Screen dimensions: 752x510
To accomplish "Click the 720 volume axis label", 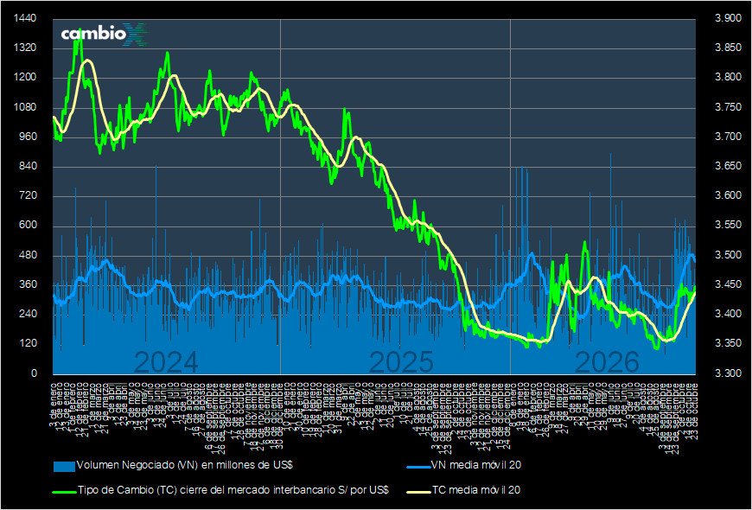I will (28, 196).
